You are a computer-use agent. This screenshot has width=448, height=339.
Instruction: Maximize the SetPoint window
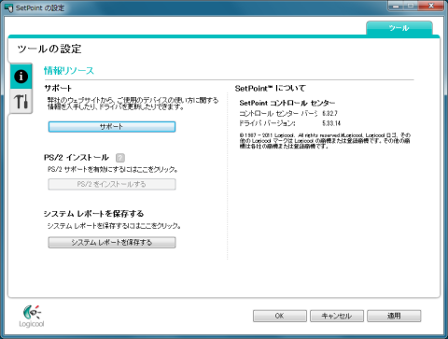point(411,6)
